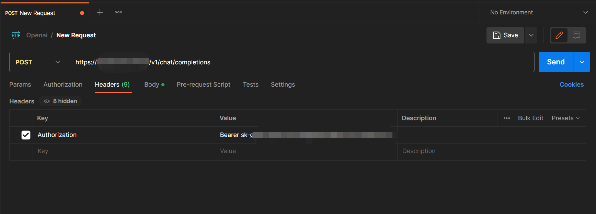Click the unsaved-changes dot on New Request tab
The image size is (596, 214).
[x=82, y=13]
